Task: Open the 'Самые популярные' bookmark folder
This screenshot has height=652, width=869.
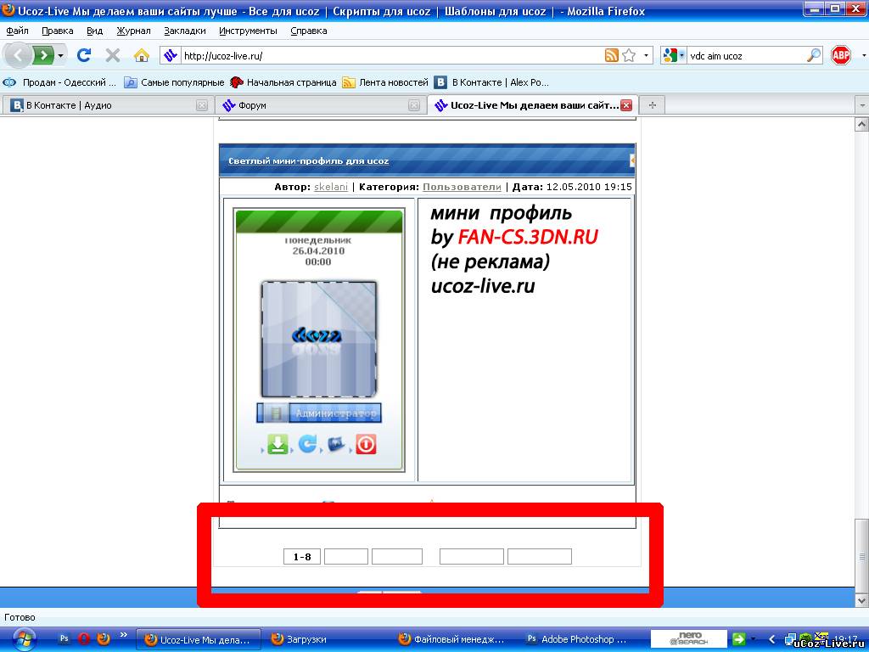Action: tap(174, 82)
